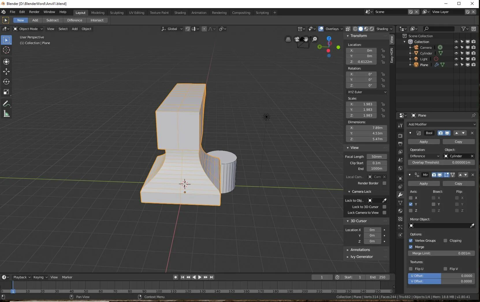Open the Modifiers wrench properties tab

(x=400, y=195)
